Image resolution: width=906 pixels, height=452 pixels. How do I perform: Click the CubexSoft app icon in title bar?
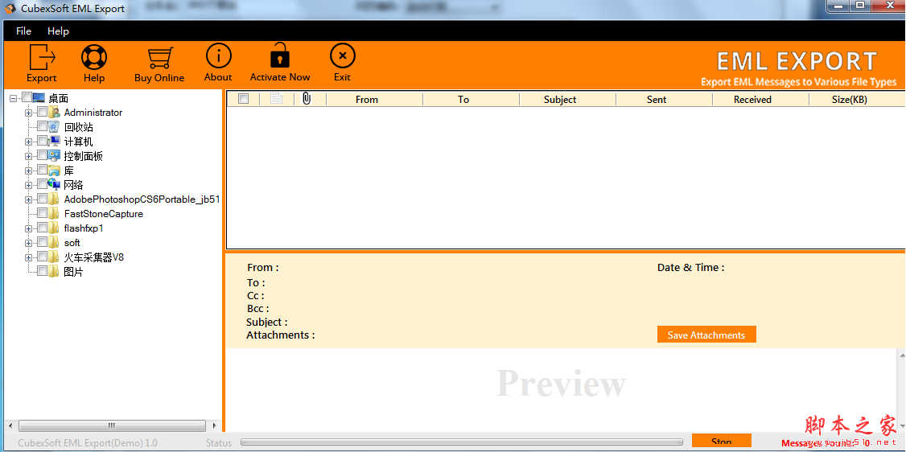[10, 9]
